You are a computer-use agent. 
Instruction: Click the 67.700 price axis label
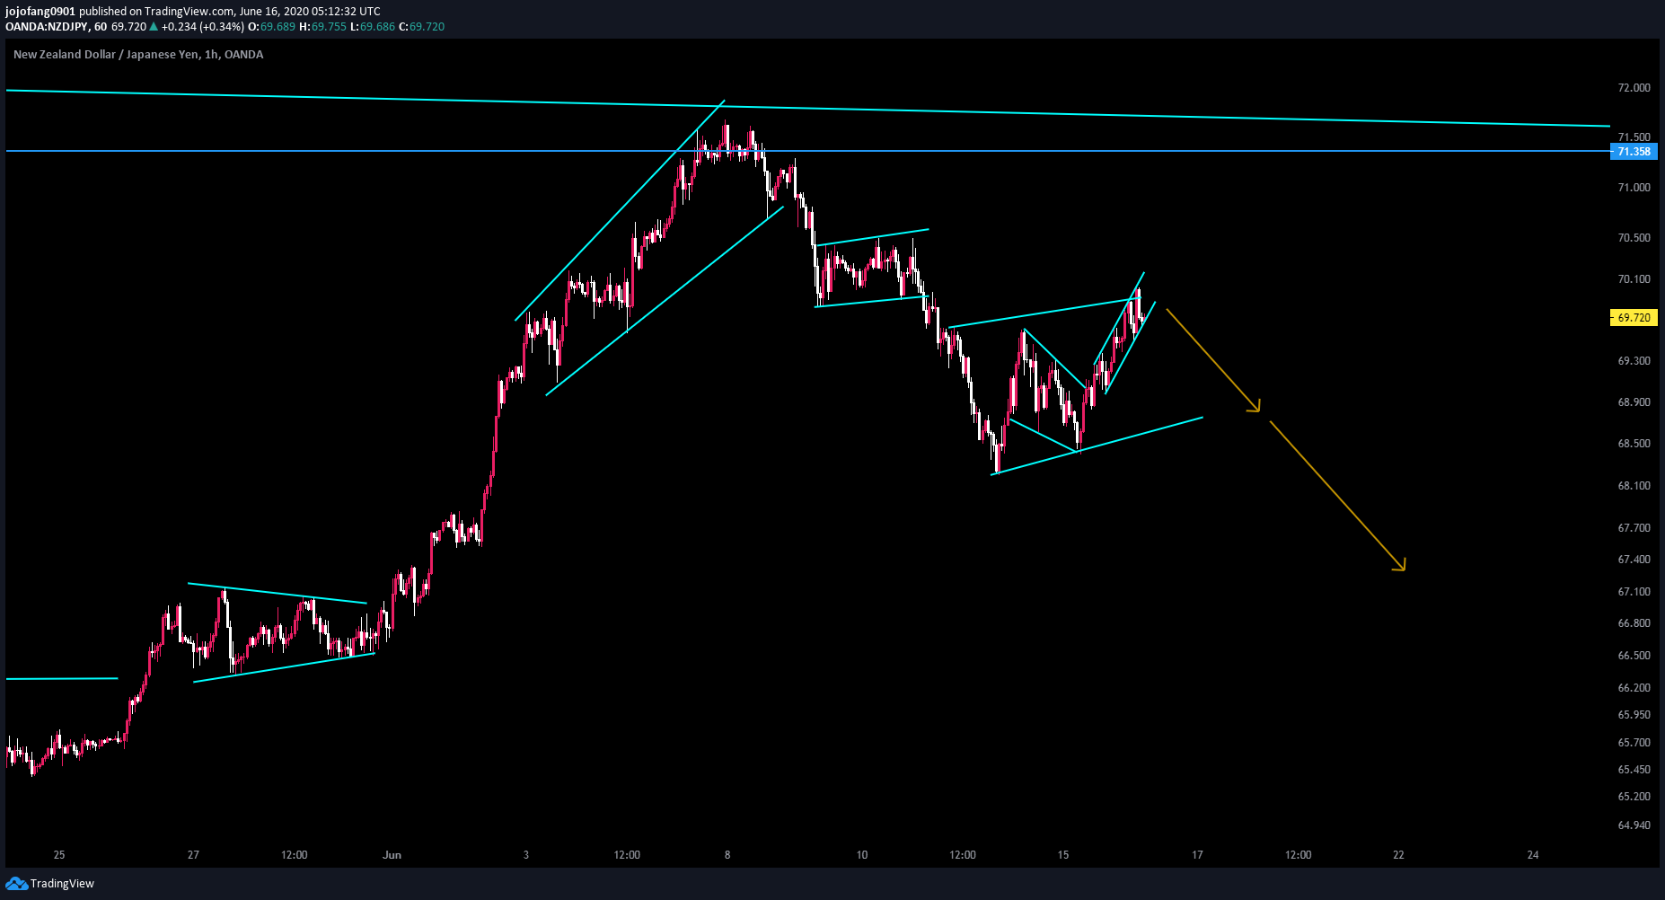(x=1634, y=528)
